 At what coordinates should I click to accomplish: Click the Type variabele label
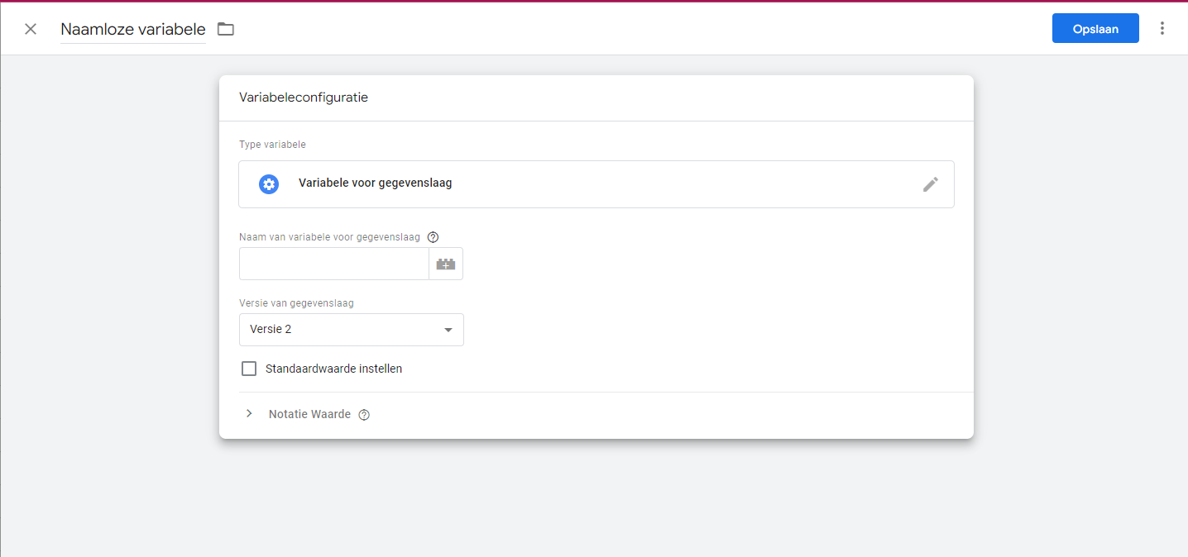pyautogui.click(x=272, y=145)
